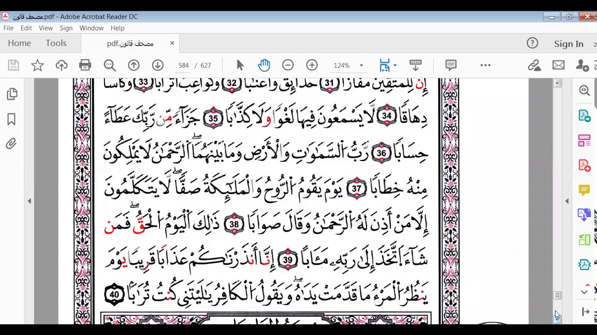
Task: Open the Bookmarks panel
Action: 12,120
